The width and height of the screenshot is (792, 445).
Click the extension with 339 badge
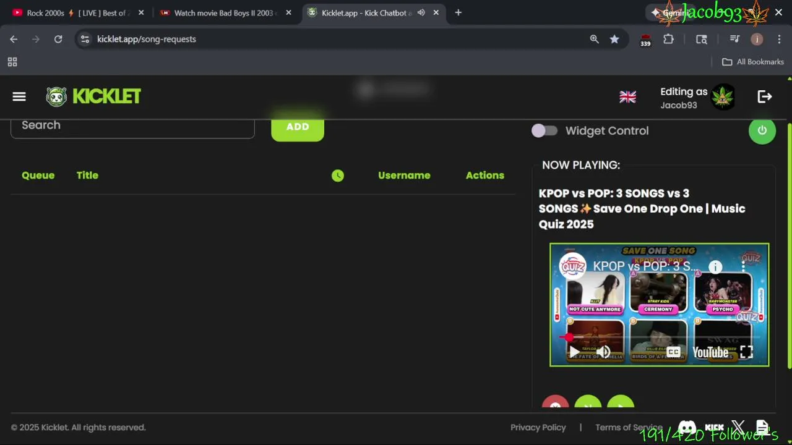pos(645,40)
